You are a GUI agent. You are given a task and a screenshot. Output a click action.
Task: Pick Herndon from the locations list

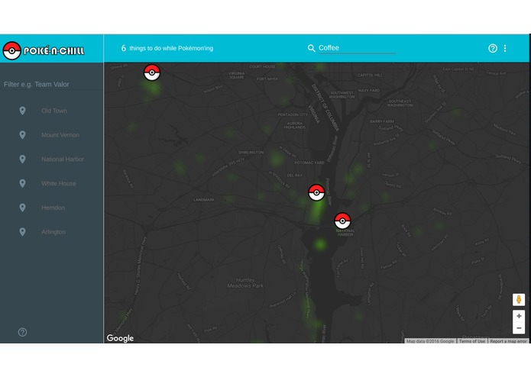pyautogui.click(x=53, y=208)
